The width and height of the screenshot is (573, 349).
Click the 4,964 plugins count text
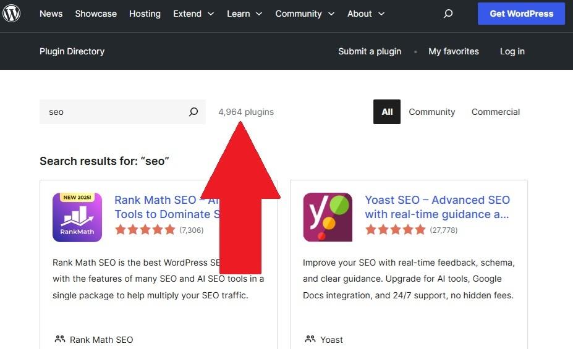246,112
